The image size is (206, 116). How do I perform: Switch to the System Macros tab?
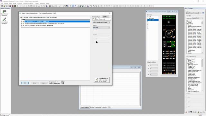click(85, 107)
